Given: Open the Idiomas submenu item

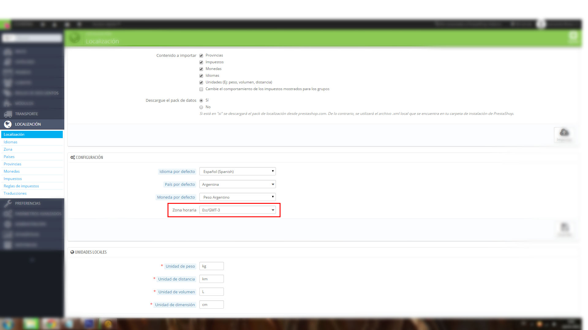Looking at the screenshot, I should [10, 142].
